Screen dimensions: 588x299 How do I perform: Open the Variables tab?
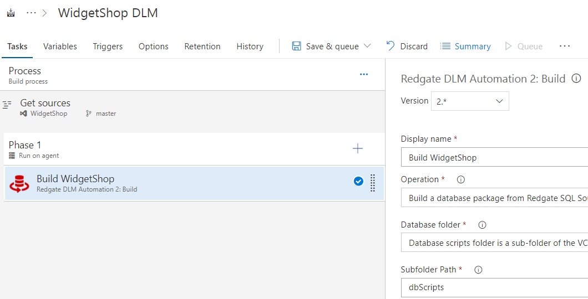(60, 47)
